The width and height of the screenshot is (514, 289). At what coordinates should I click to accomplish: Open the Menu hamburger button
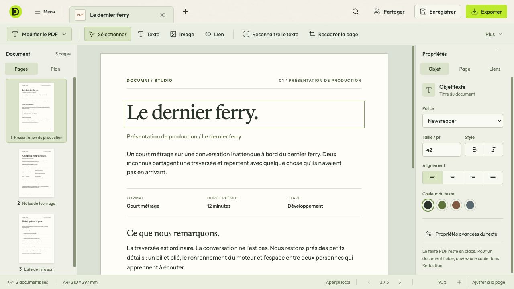[45, 12]
